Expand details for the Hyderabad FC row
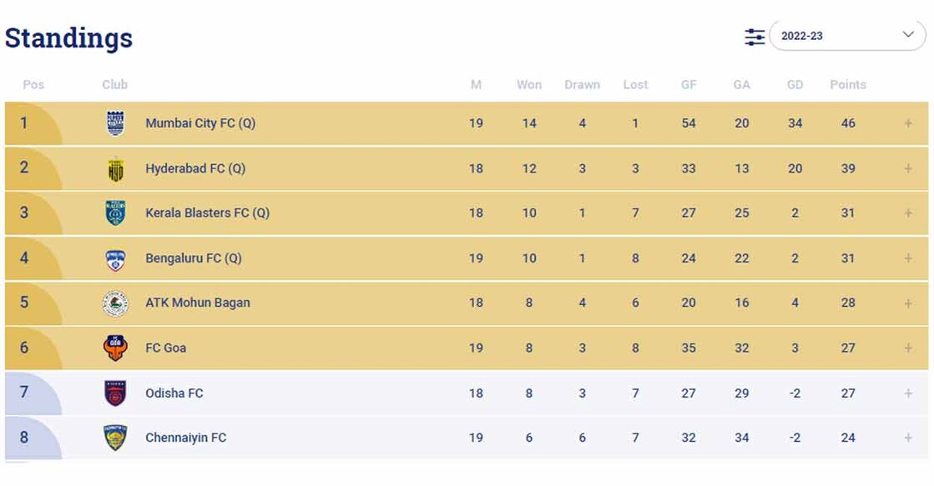This screenshot has width=934, height=486. (x=910, y=168)
